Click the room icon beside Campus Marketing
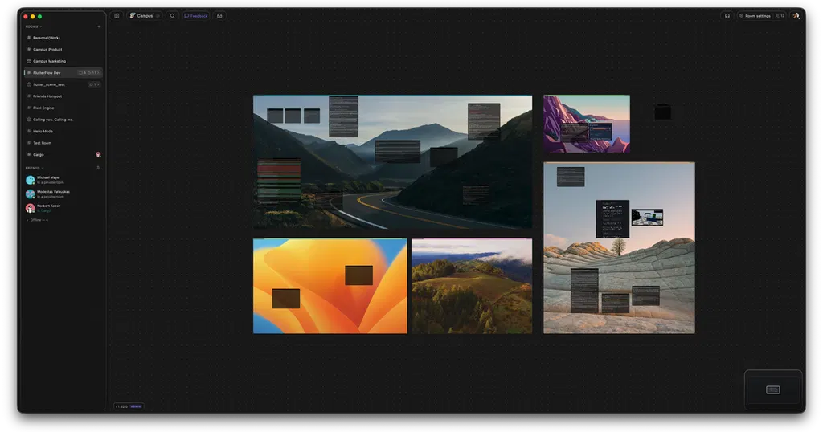Image resolution: width=823 pixels, height=432 pixels. pyautogui.click(x=29, y=61)
